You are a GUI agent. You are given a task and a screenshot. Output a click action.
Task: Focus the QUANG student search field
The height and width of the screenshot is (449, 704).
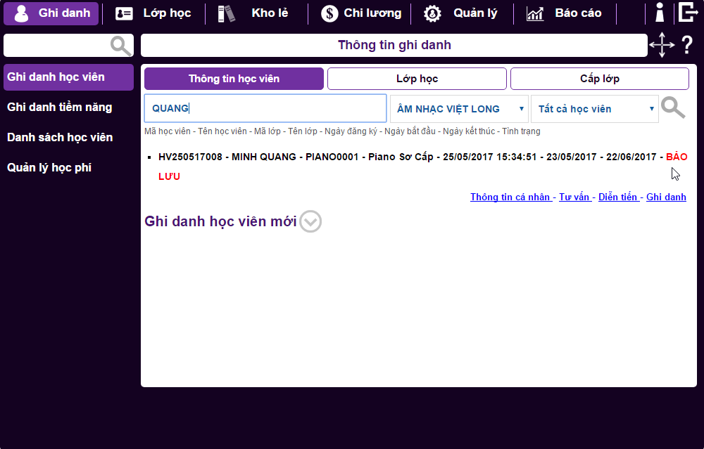(265, 109)
